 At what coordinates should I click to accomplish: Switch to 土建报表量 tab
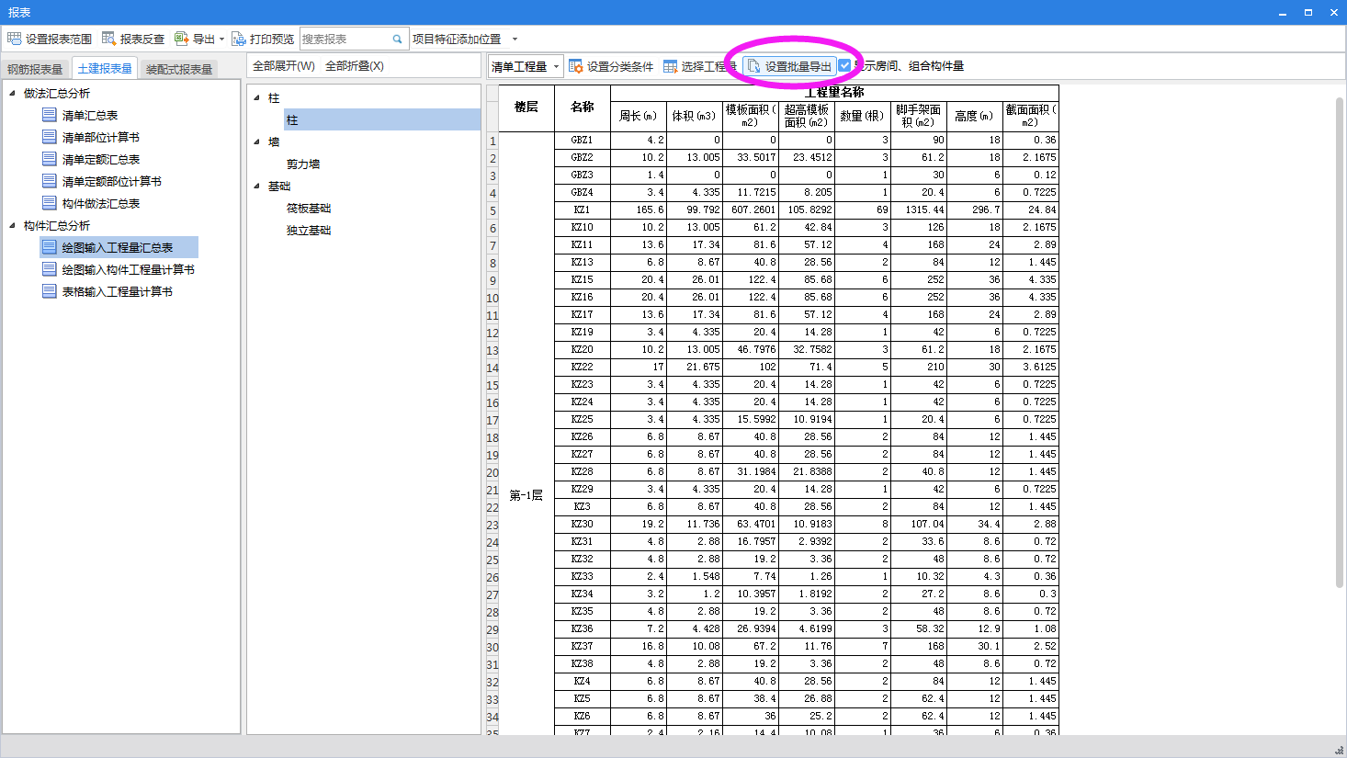coord(105,68)
